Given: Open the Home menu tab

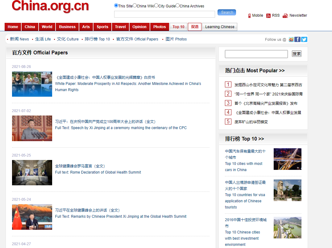Looking at the screenshot, I should [x=13, y=27].
